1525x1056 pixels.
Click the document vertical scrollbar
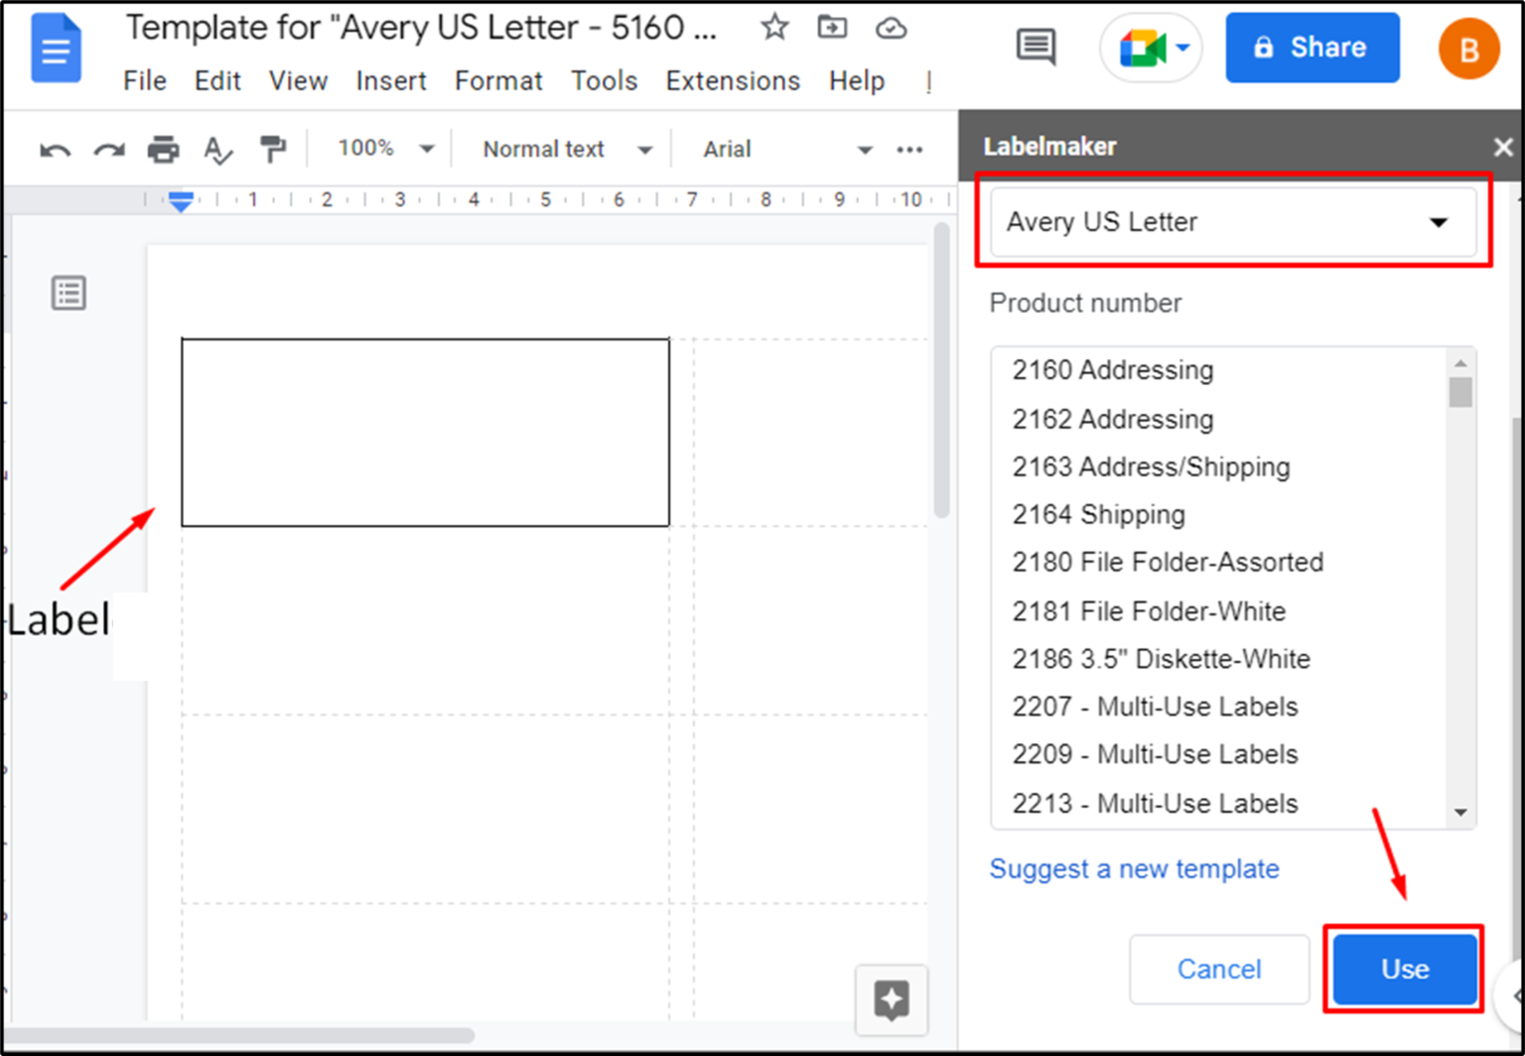click(941, 369)
